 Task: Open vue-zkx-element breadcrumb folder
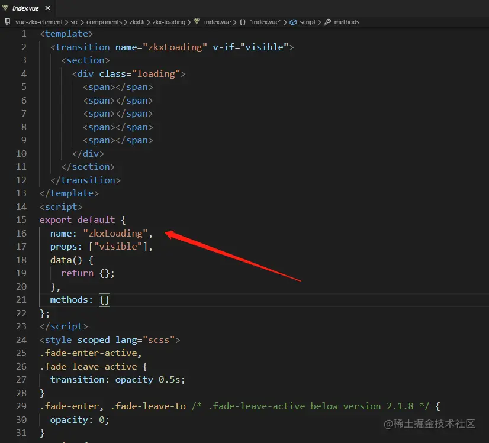click(39, 22)
